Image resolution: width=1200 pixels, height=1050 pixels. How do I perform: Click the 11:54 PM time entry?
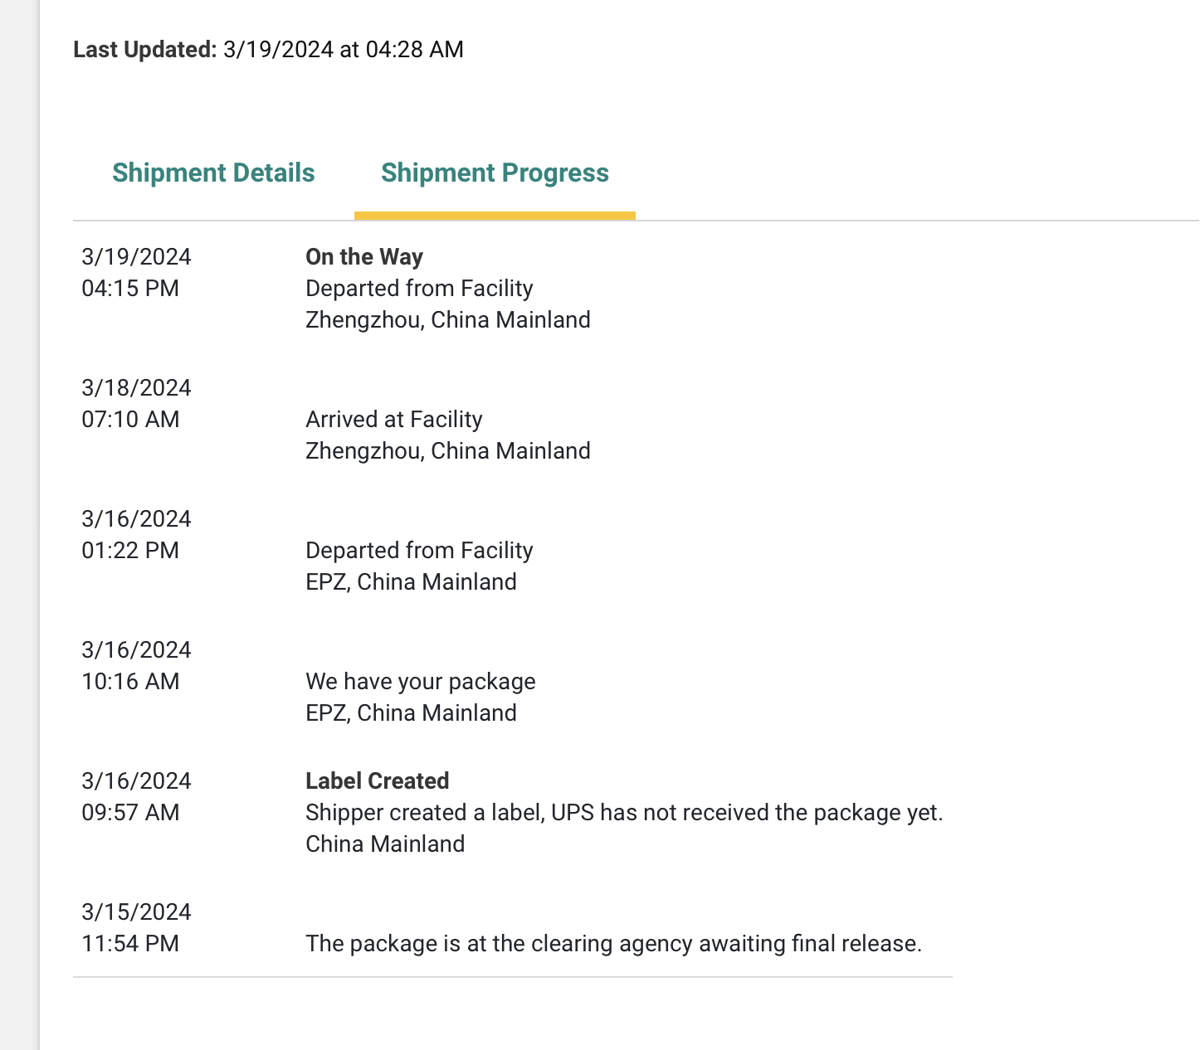click(130, 944)
